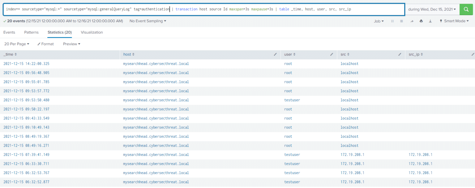Click the 2021-12-15 09:43:33.549 timestamp
475x188 pixels.
point(26,118)
